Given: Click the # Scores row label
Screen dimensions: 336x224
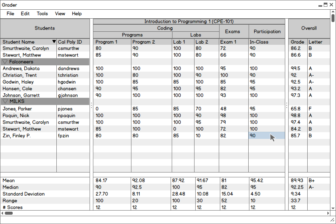Looking at the screenshot, I should coord(12,207).
